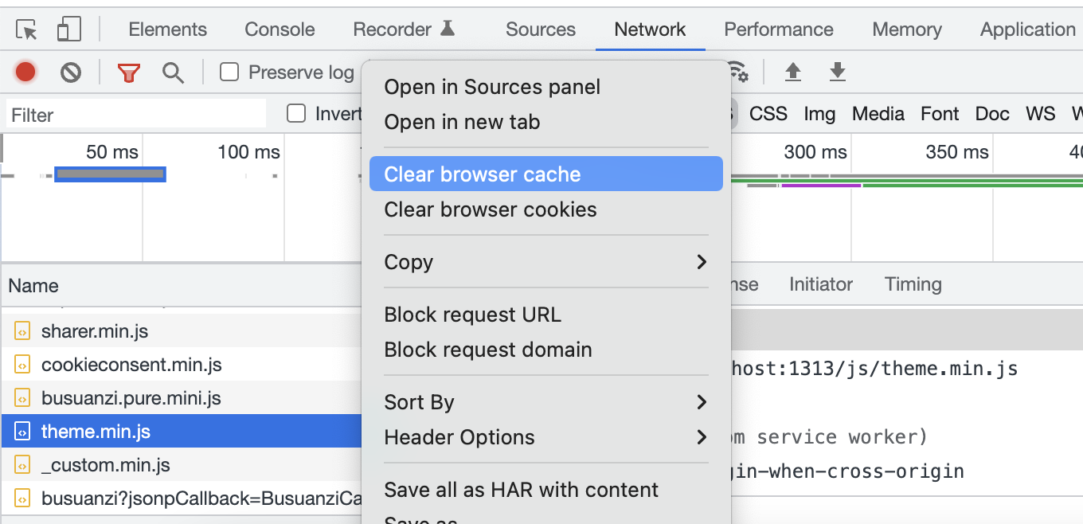Check the Invert filter checkbox

295,113
